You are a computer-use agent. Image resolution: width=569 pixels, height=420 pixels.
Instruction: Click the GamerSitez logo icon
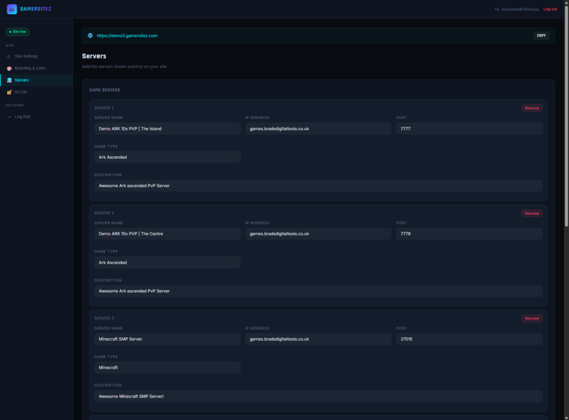(12, 9)
